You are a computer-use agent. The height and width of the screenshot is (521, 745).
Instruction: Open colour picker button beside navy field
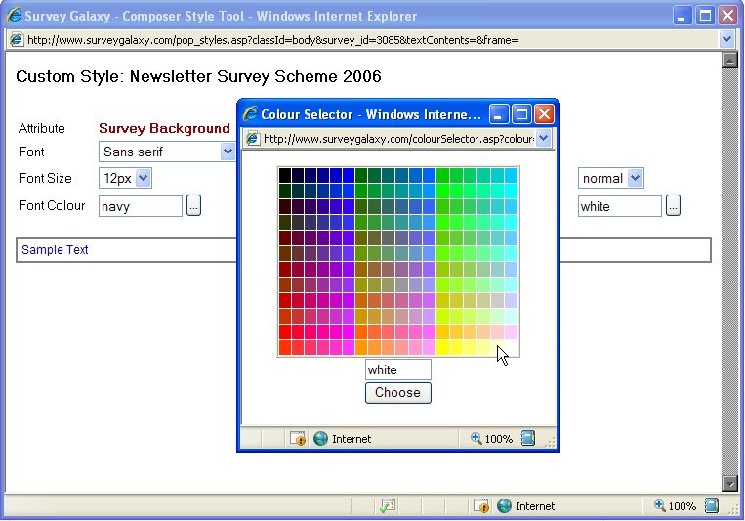[x=193, y=205]
